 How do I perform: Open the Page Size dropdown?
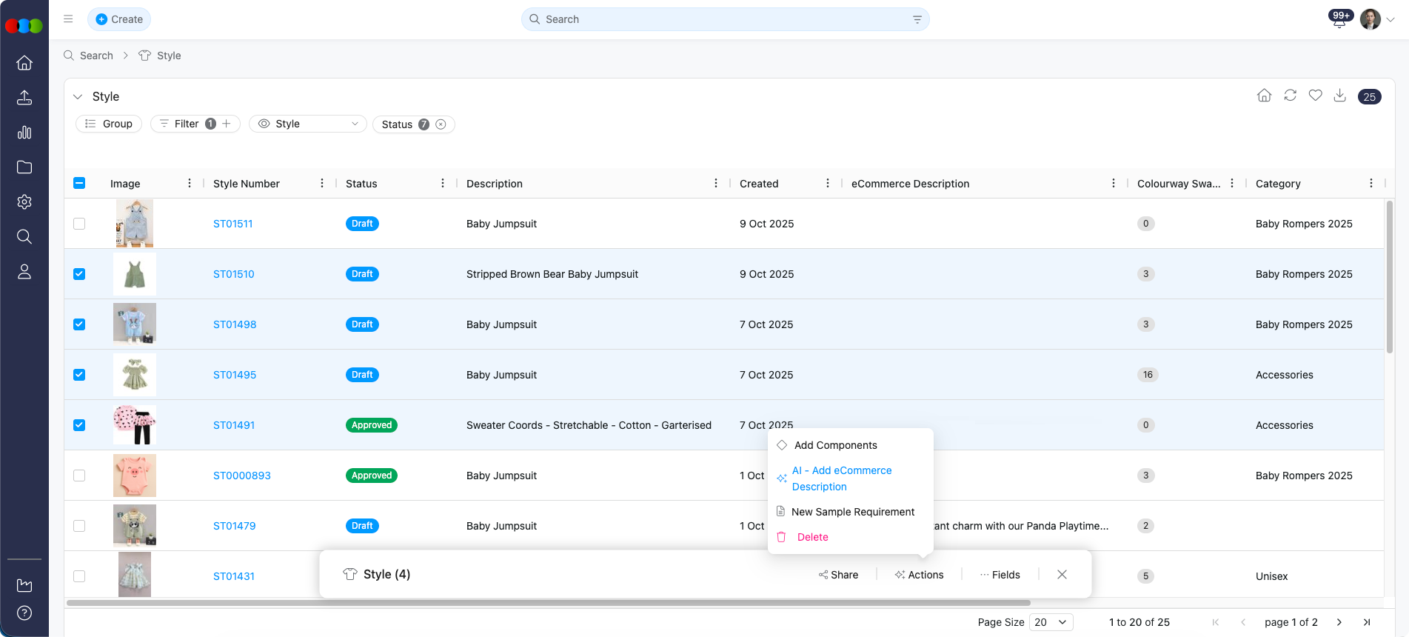[x=1051, y=622]
